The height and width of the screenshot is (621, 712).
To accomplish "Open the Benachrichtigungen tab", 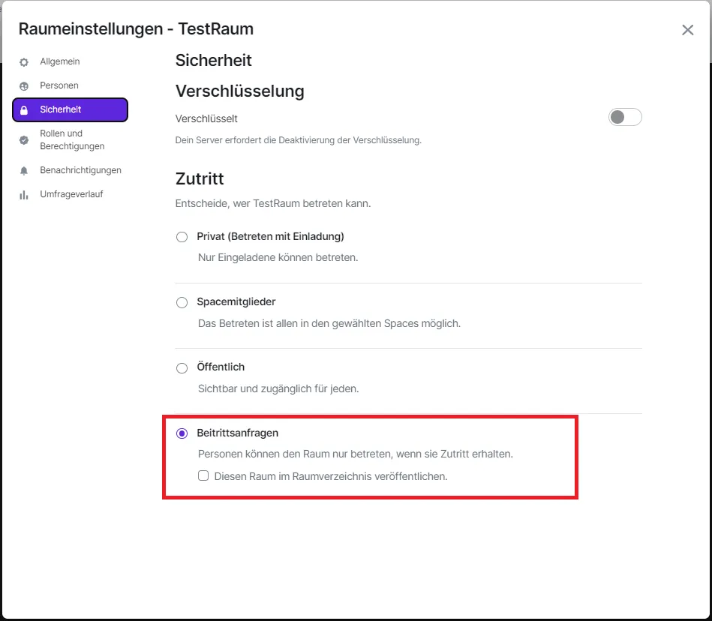I will coord(80,170).
